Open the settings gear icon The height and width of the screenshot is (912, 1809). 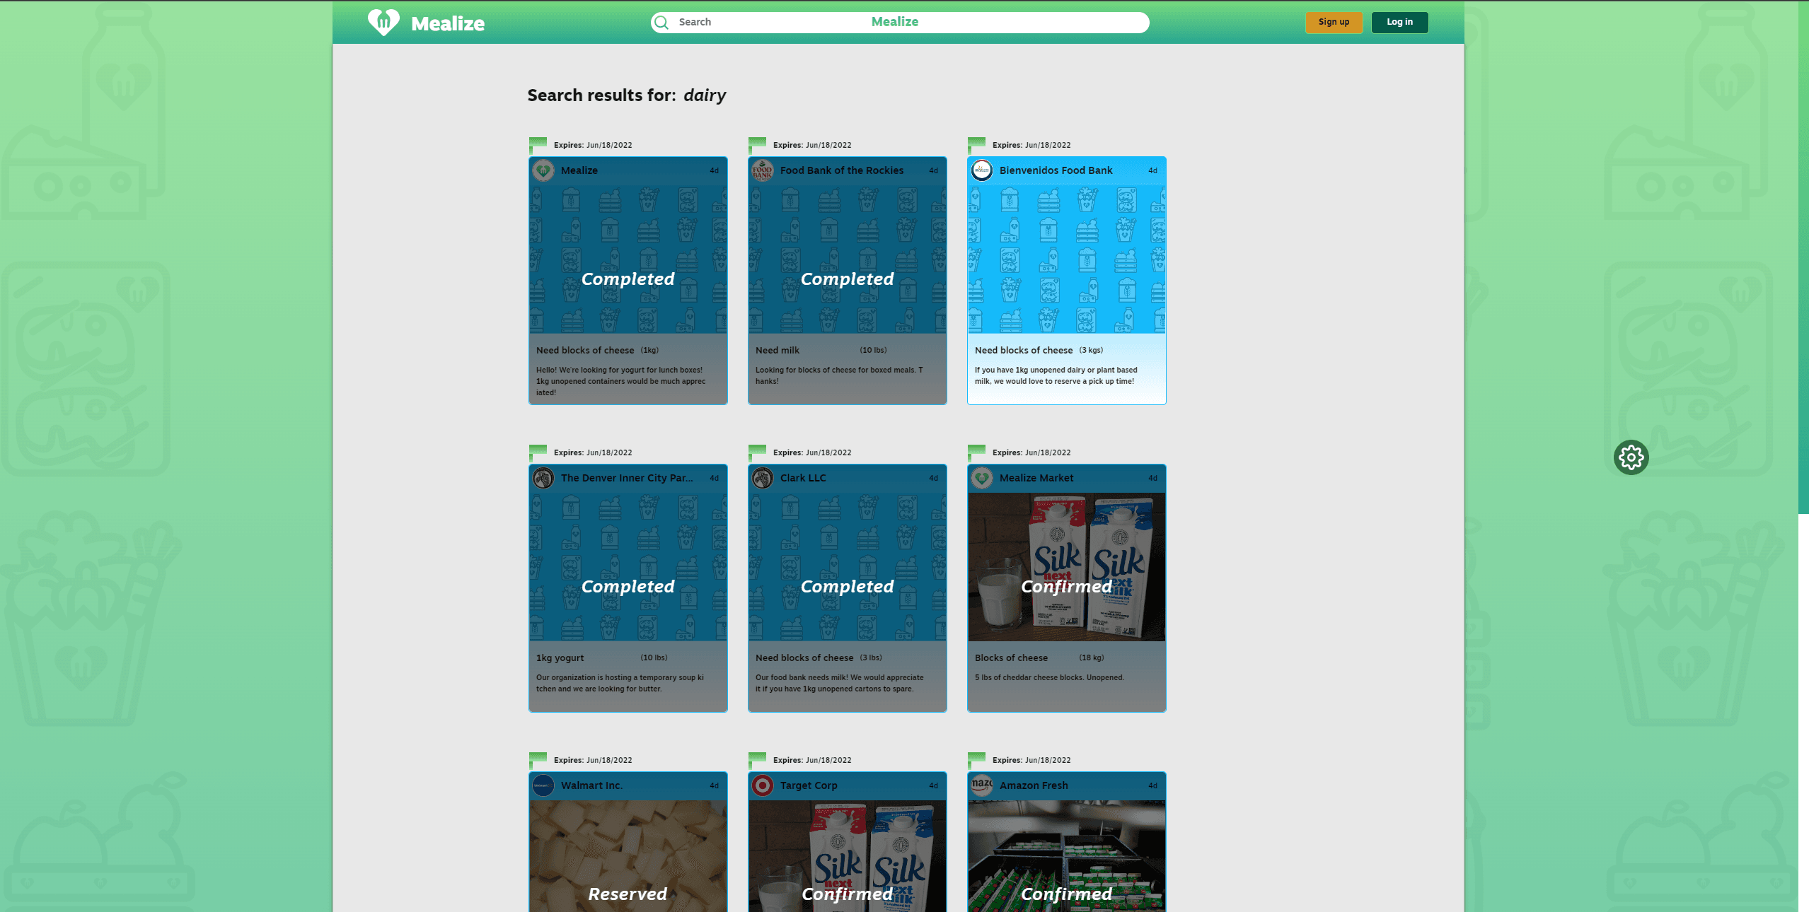1631,457
